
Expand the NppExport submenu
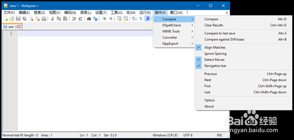click(174, 44)
